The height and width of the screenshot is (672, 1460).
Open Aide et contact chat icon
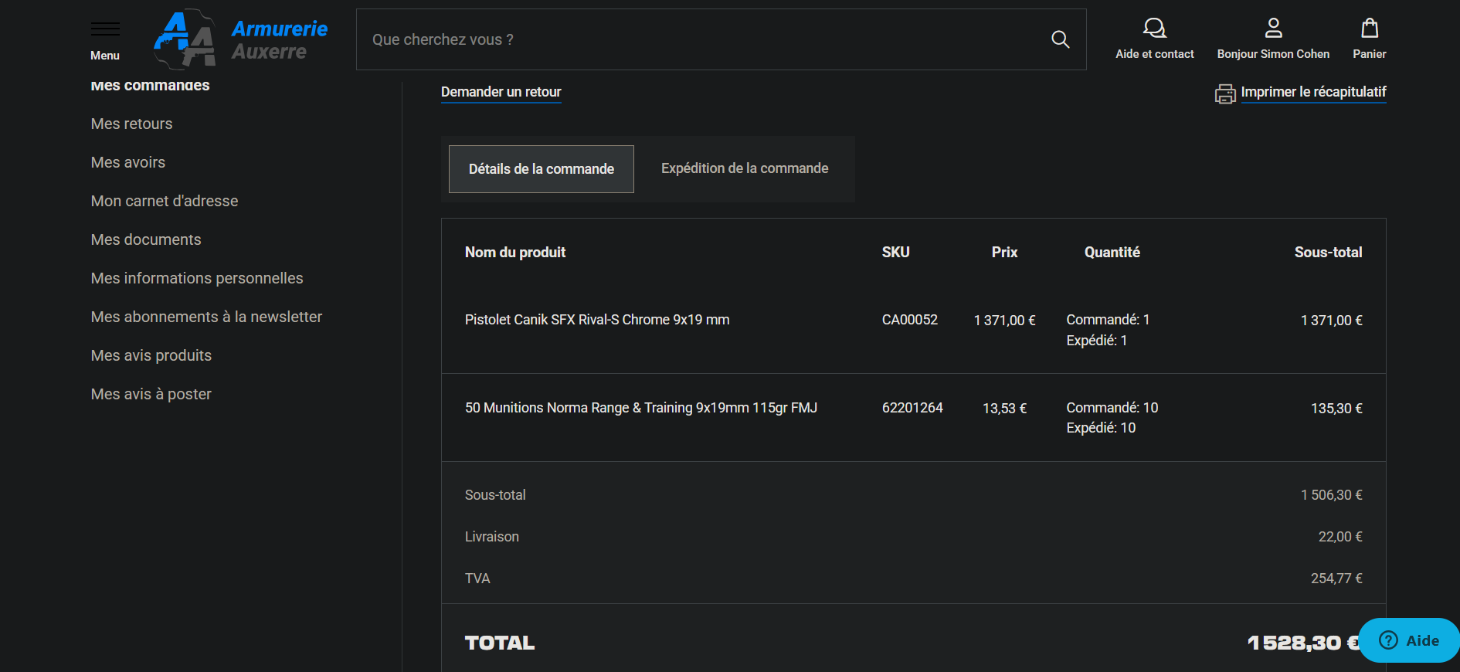[x=1154, y=29]
